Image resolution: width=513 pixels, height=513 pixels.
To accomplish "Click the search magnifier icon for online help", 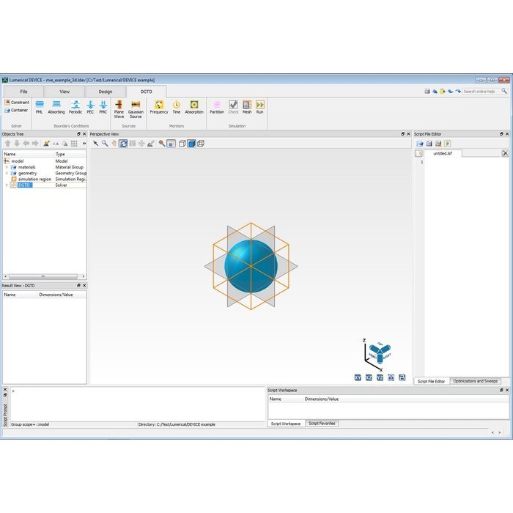I will coord(504,92).
